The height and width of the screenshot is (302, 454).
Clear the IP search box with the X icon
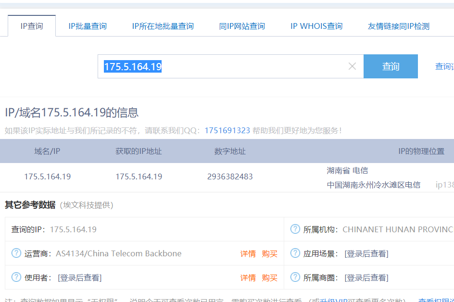click(x=352, y=66)
